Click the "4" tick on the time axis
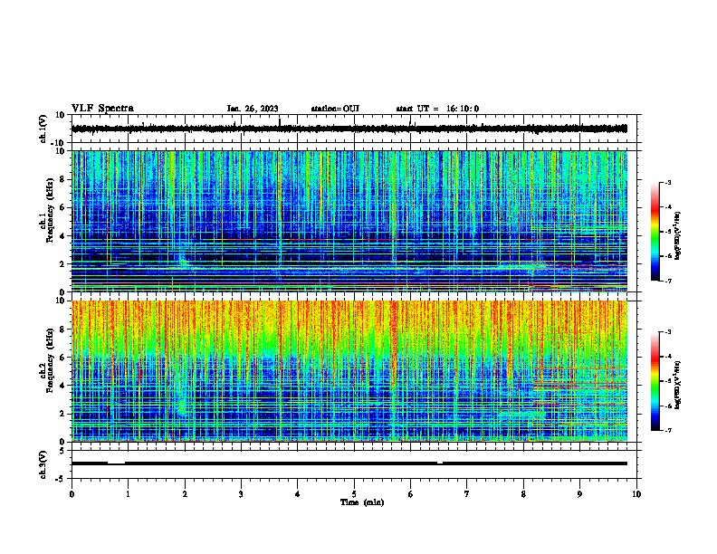717x554 pixels. coord(298,494)
